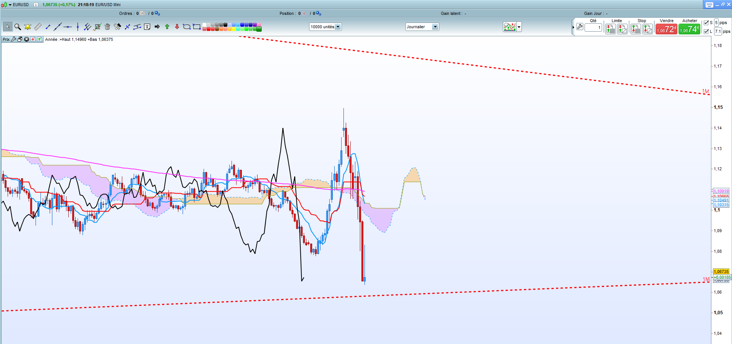
Task: Click the Qté quantity input field
Action: (x=593, y=27)
